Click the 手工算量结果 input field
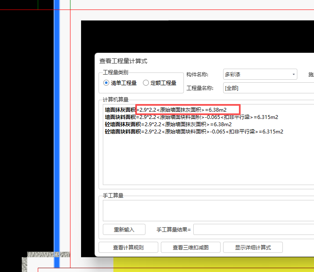The image size is (314, 272). pos(253,229)
